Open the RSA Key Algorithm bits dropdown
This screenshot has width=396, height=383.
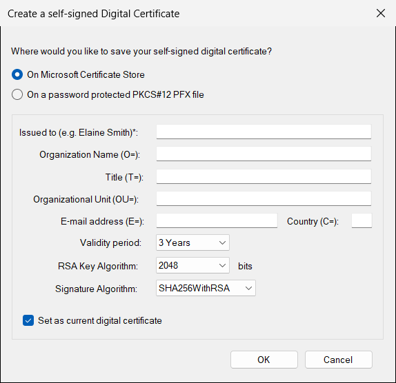click(x=192, y=265)
